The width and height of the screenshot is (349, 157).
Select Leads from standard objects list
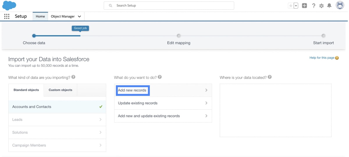[x=57, y=120]
